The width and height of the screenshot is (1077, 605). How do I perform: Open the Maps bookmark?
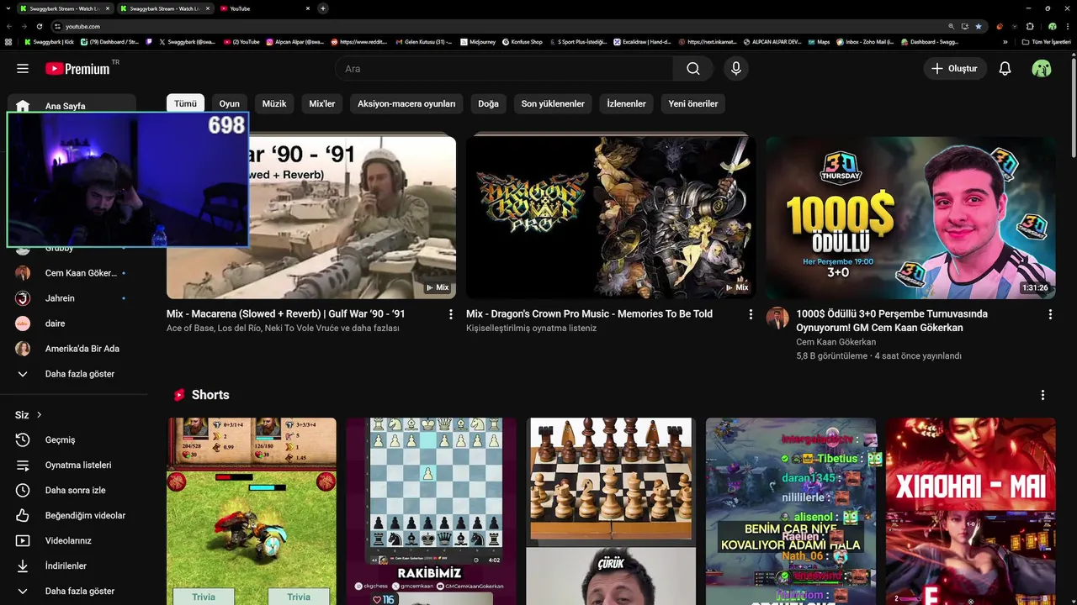tap(818, 41)
